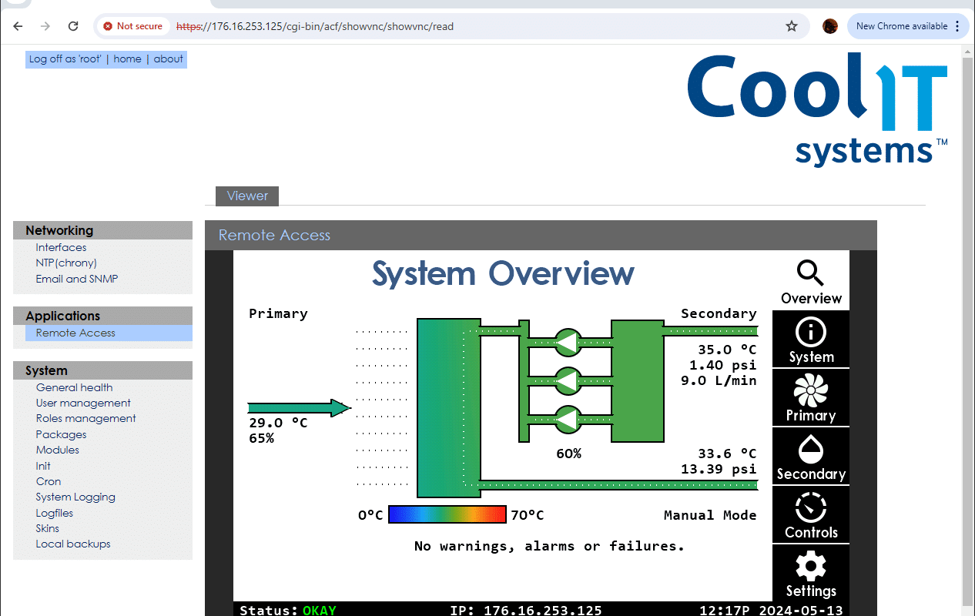
Task: Click the 65% primary humidity value
Action: (x=261, y=438)
